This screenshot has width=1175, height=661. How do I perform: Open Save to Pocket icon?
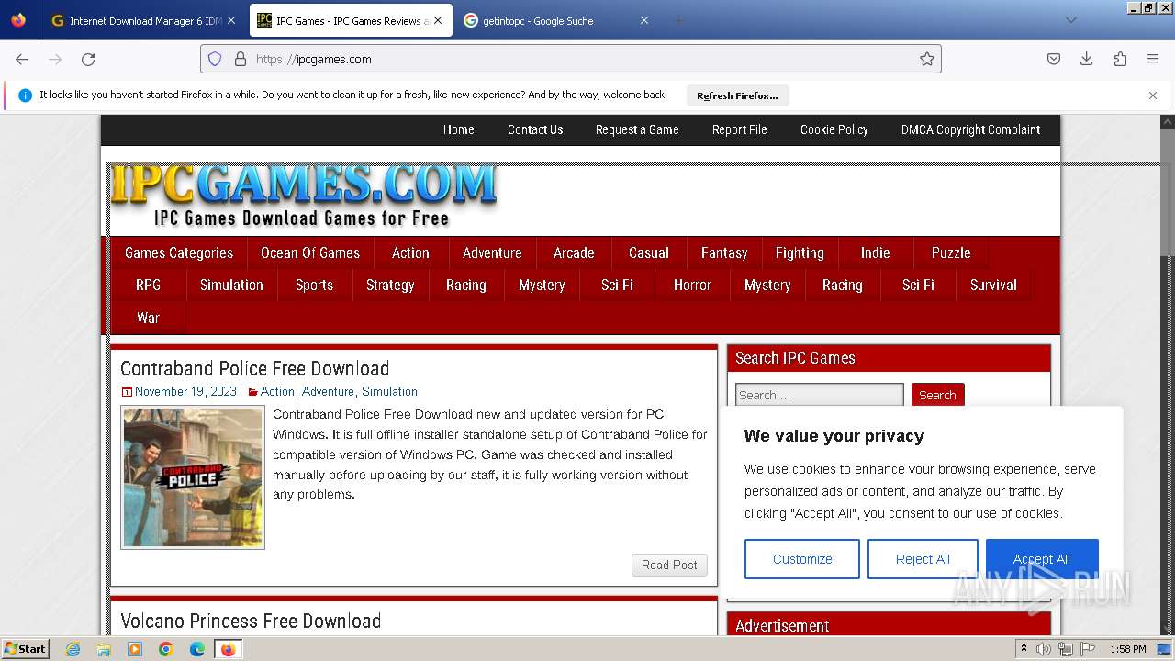click(x=1054, y=59)
